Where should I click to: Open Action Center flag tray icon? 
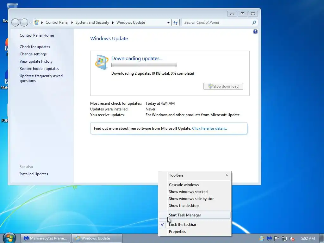click(x=277, y=239)
